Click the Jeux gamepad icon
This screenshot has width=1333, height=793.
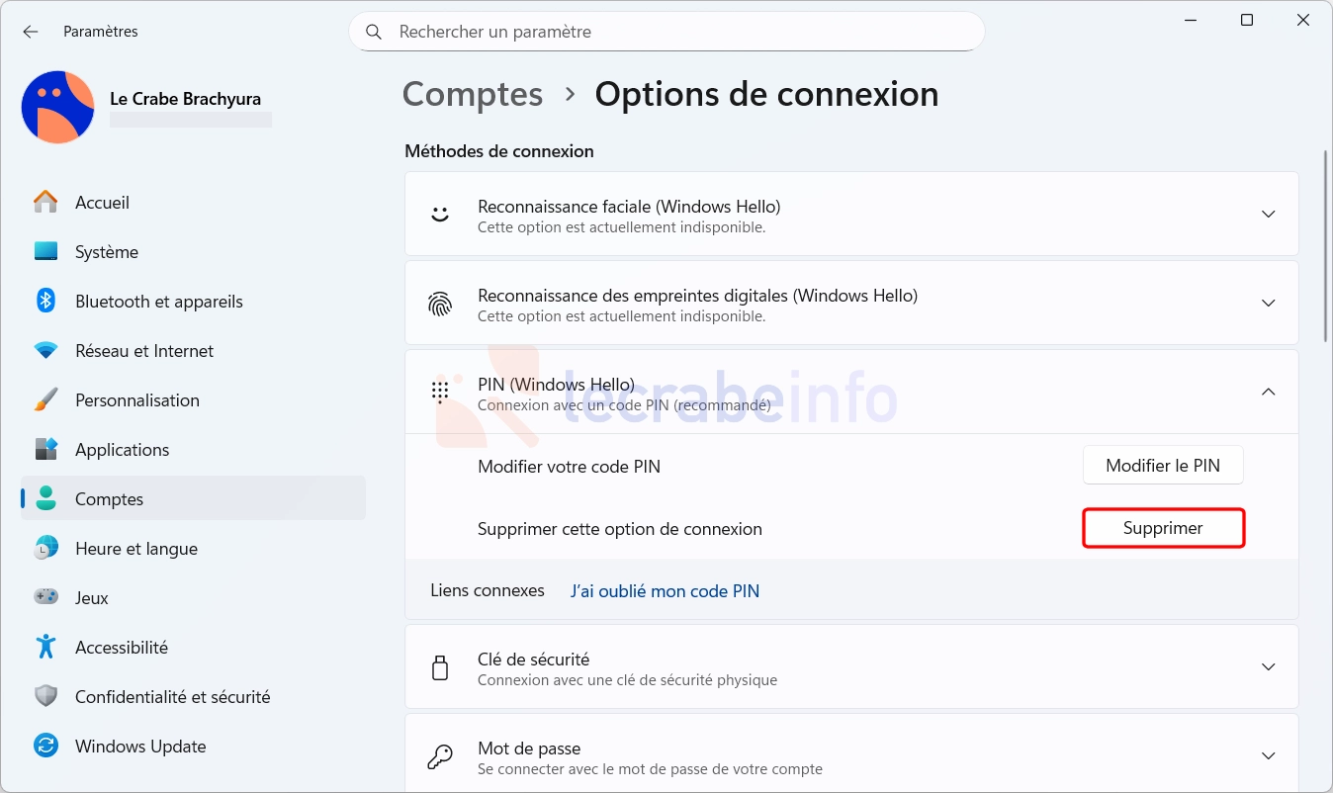45,597
